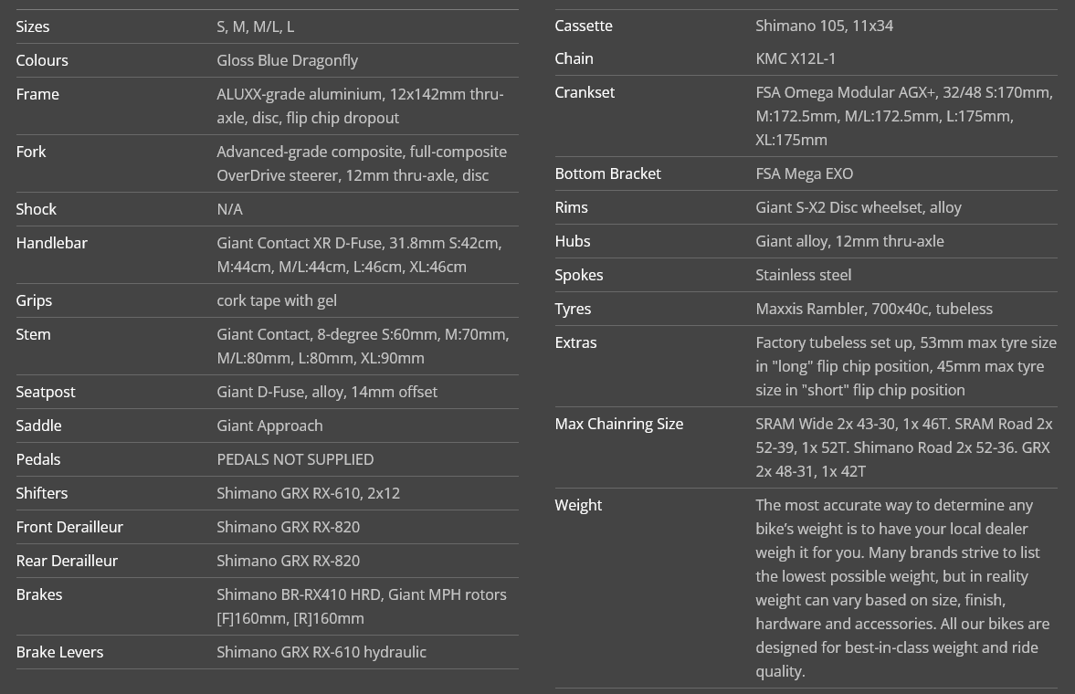Select the ALUXX-grade aluminium frame description
Image resolution: width=1075 pixels, height=694 pixels.
360,106
